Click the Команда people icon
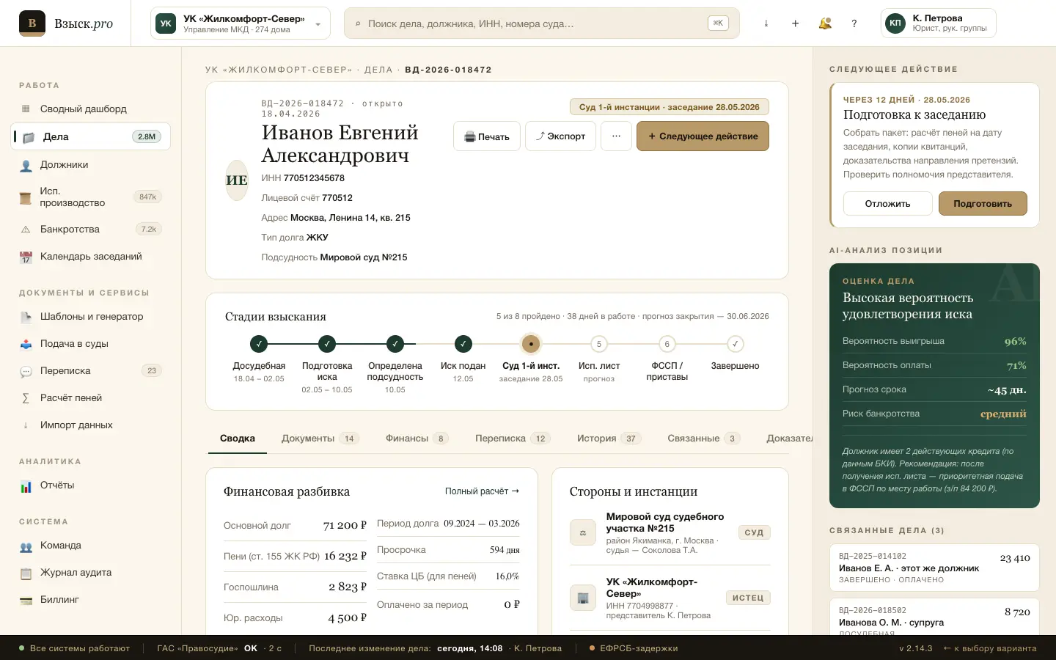1056x660 pixels. click(x=26, y=546)
